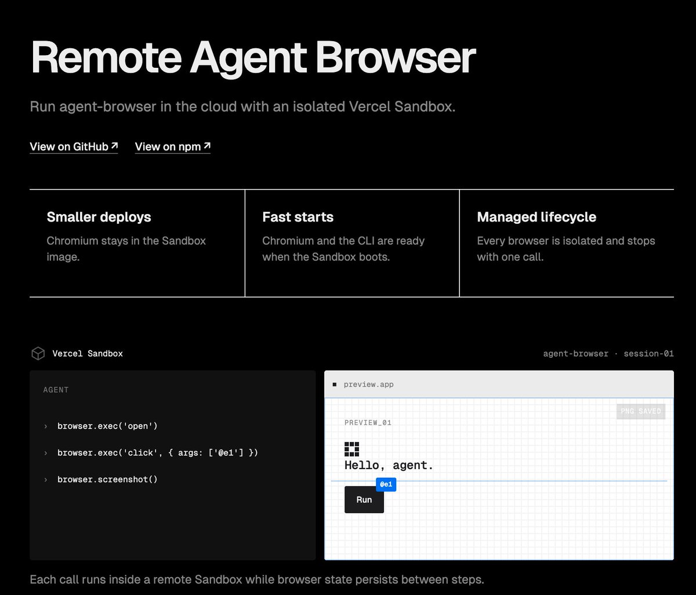This screenshot has height=595, width=696.
Task: Click the browser.exec('click') command line
Action: [158, 452]
